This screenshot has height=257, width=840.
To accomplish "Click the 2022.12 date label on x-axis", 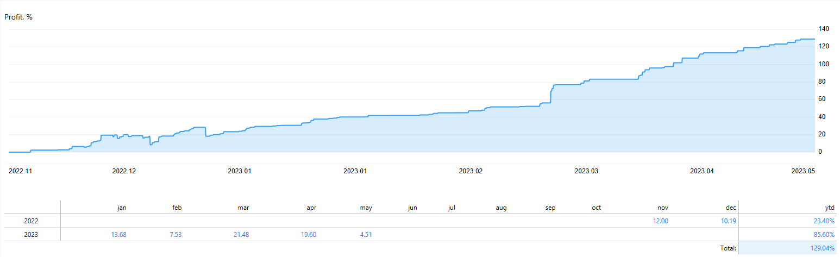I will [x=124, y=171].
